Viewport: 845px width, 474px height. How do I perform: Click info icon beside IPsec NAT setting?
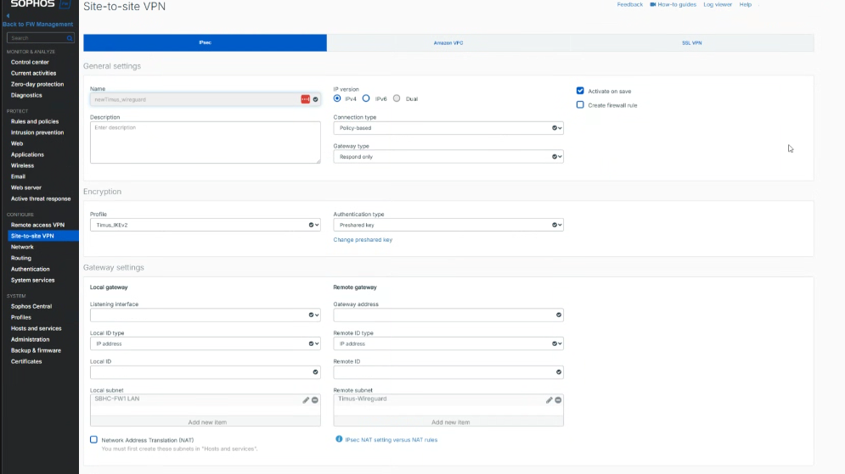pos(339,439)
